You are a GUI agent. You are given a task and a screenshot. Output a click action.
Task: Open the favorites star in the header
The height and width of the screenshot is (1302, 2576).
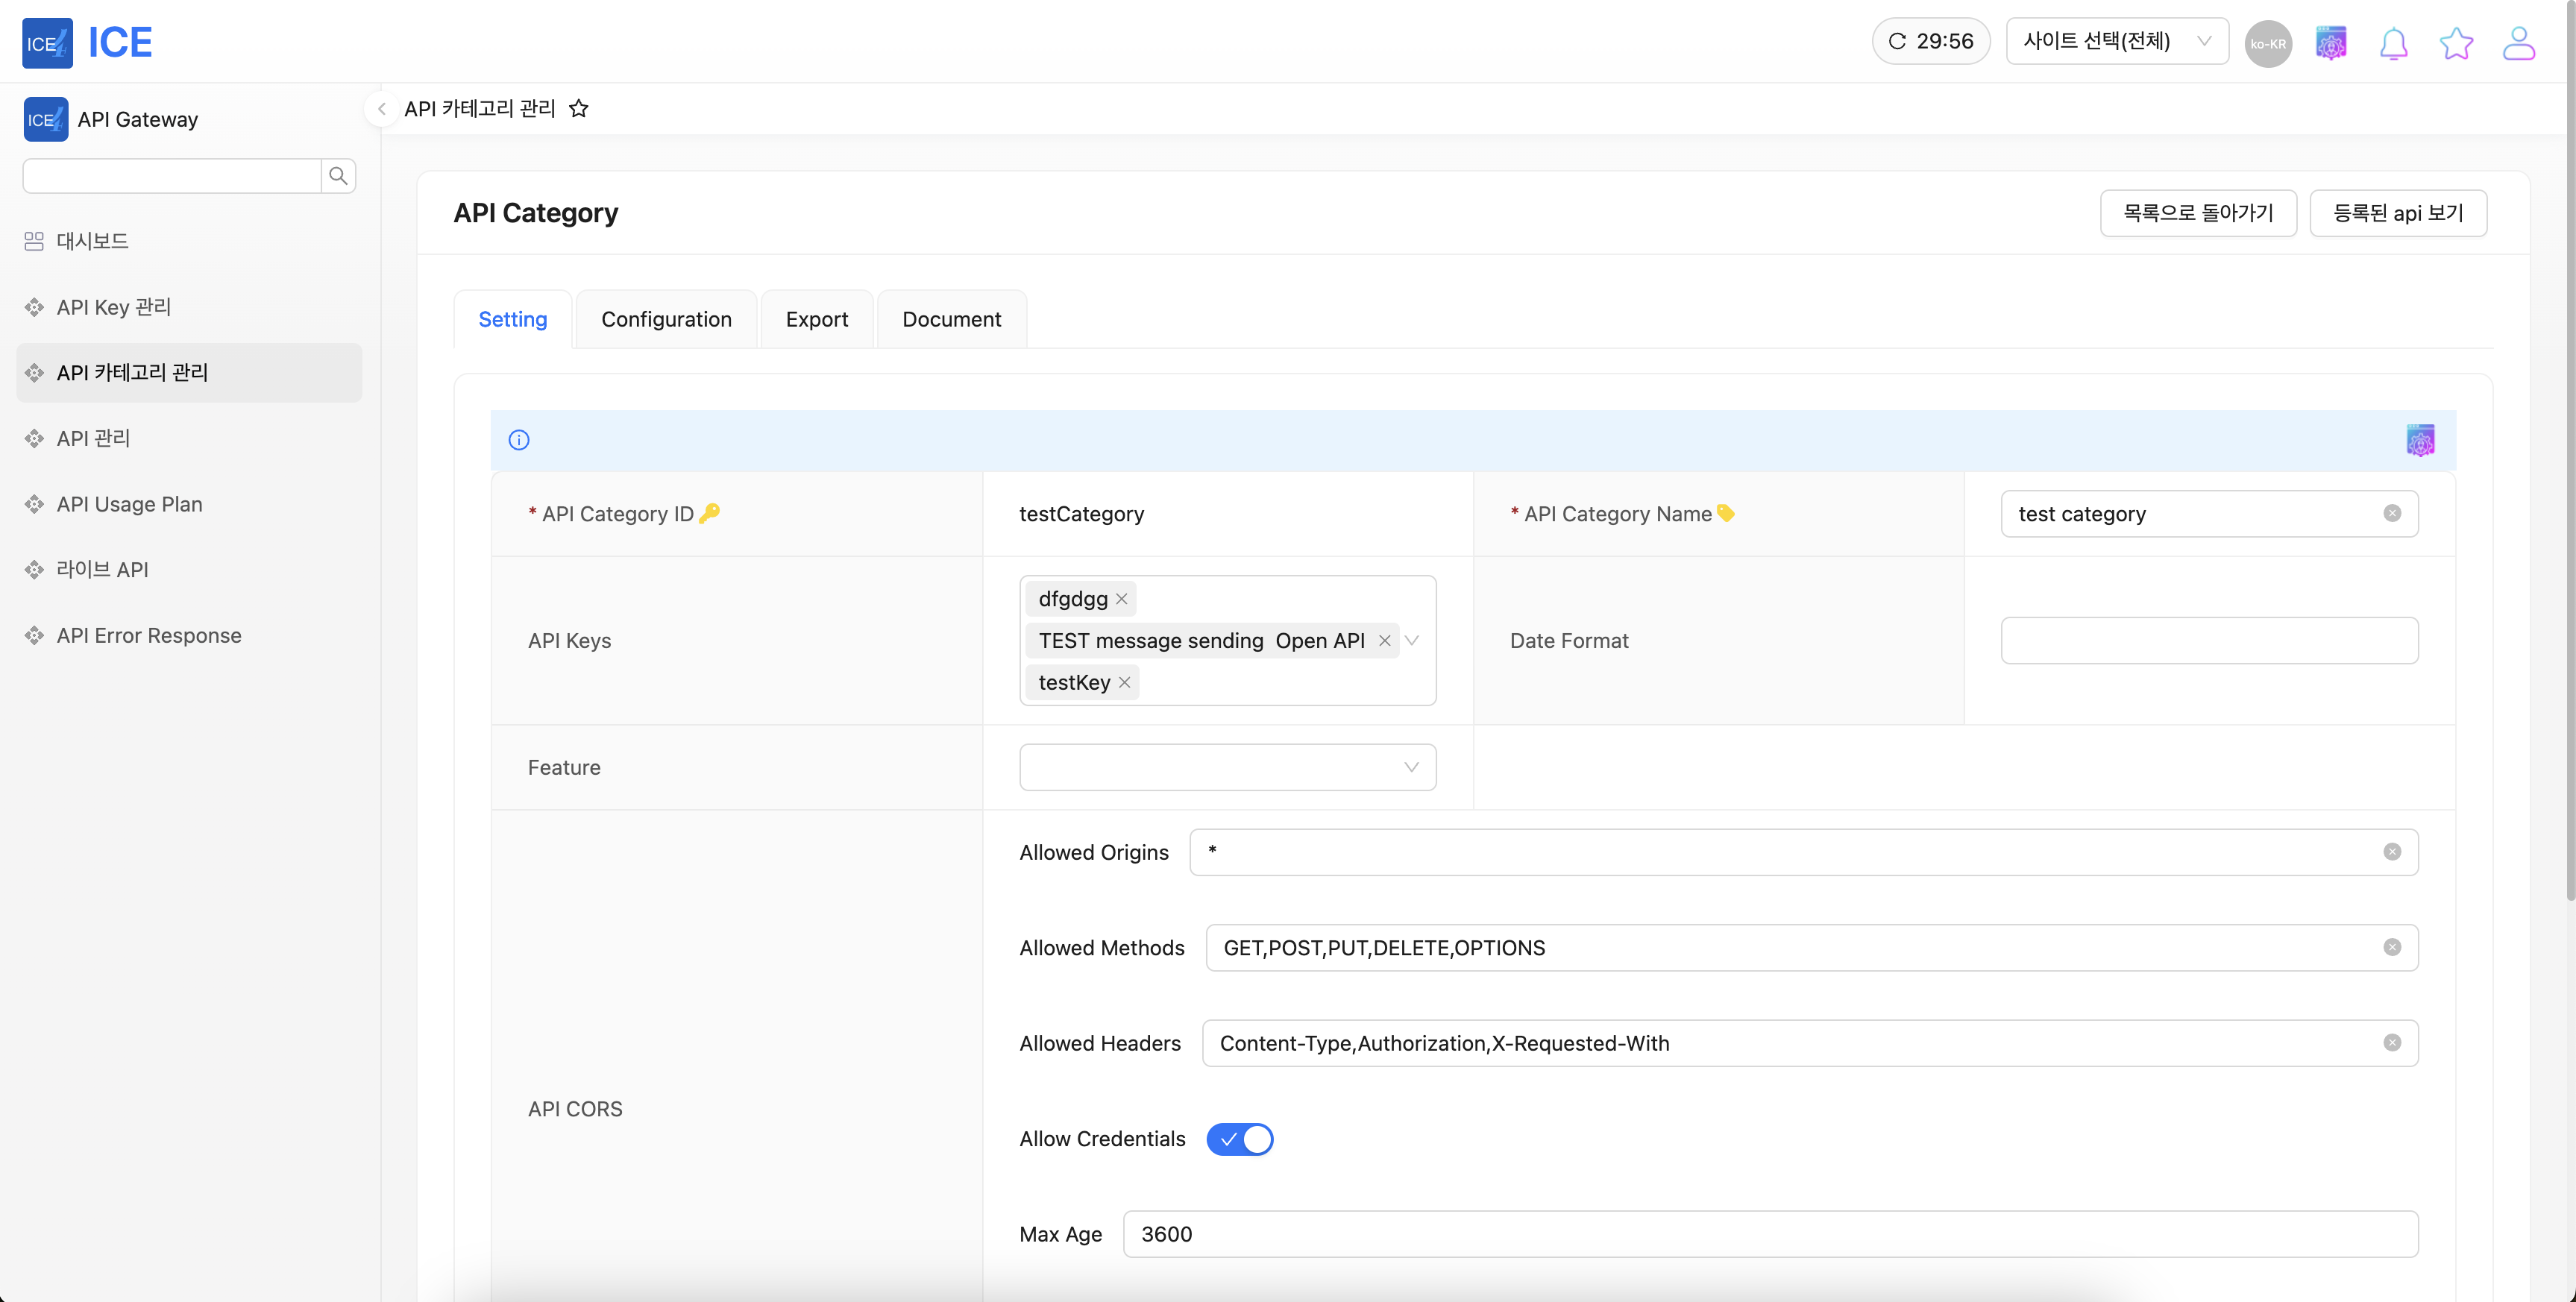(x=2456, y=43)
